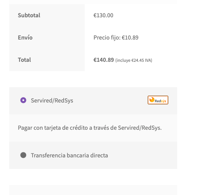Select the Transferencia bancaria directa radio button

(x=23, y=155)
